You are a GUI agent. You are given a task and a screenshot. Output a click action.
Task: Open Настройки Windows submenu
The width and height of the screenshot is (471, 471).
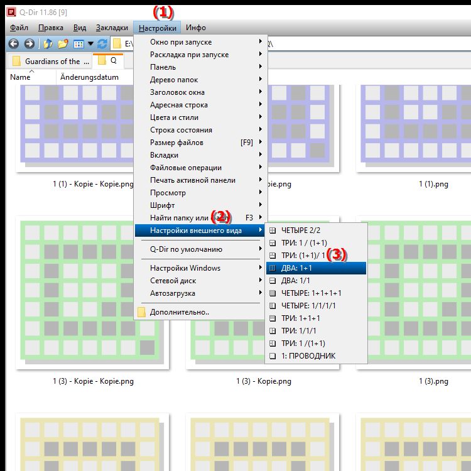point(200,268)
